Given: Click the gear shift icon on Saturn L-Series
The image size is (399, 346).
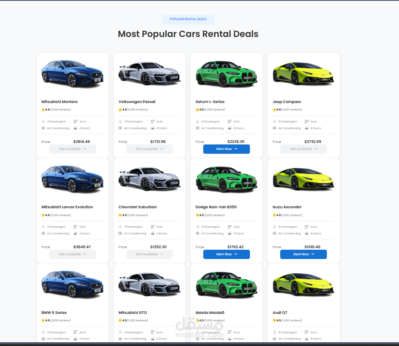Looking at the screenshot, I should click(229, 122).
